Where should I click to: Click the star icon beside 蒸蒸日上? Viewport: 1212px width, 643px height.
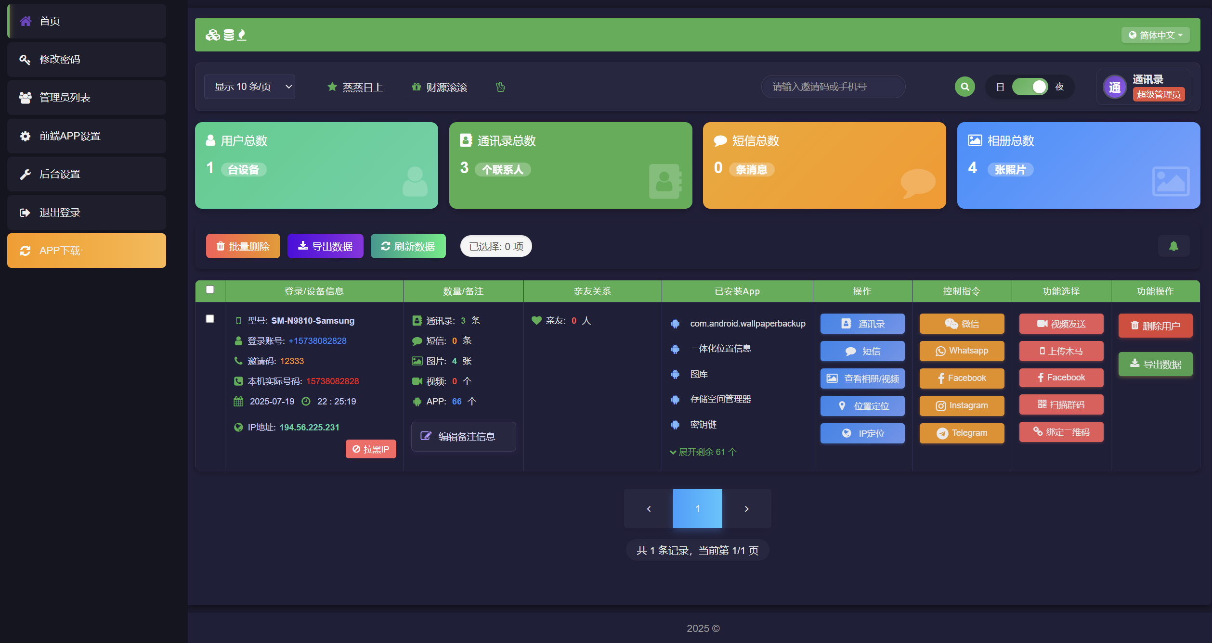(332, 87)
